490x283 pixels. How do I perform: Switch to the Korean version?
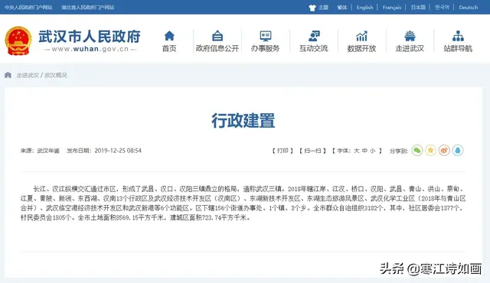[x=442, y=7]
